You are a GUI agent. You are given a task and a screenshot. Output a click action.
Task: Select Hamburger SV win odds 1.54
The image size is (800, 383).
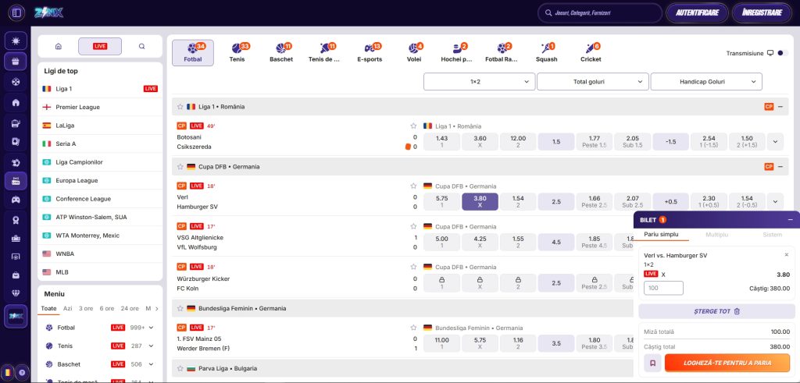point(518,202)
